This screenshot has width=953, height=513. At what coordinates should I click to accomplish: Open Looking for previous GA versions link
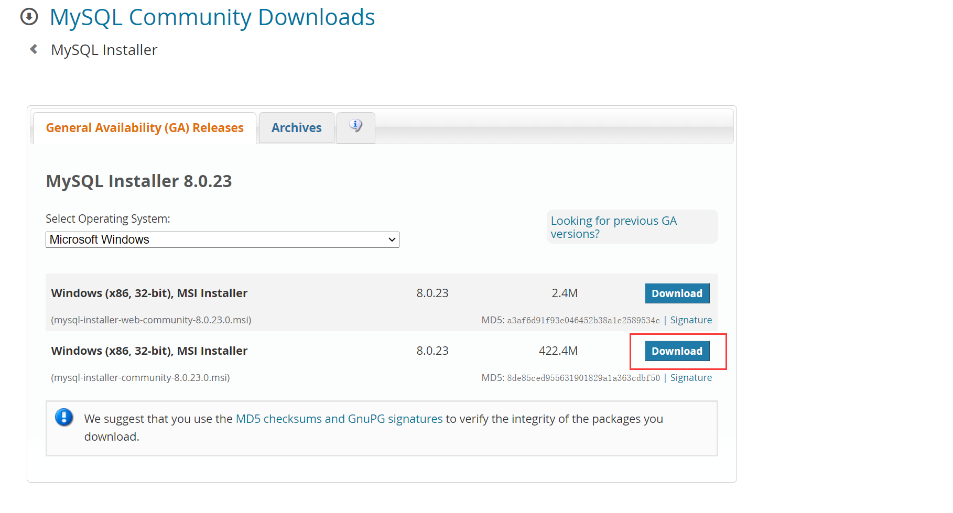pyautogui.click(x=614, y=227)
